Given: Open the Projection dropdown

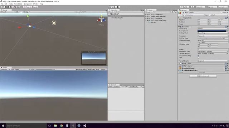Looking at the screenshot, I should (213, 36).
